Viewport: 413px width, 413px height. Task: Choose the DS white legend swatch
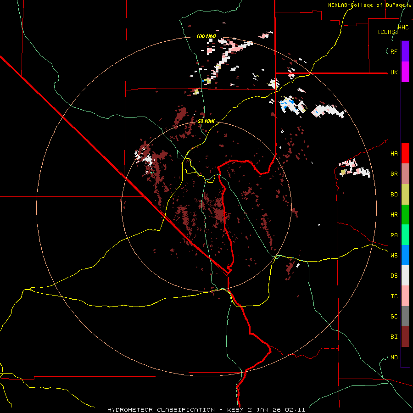click(405, 275)
